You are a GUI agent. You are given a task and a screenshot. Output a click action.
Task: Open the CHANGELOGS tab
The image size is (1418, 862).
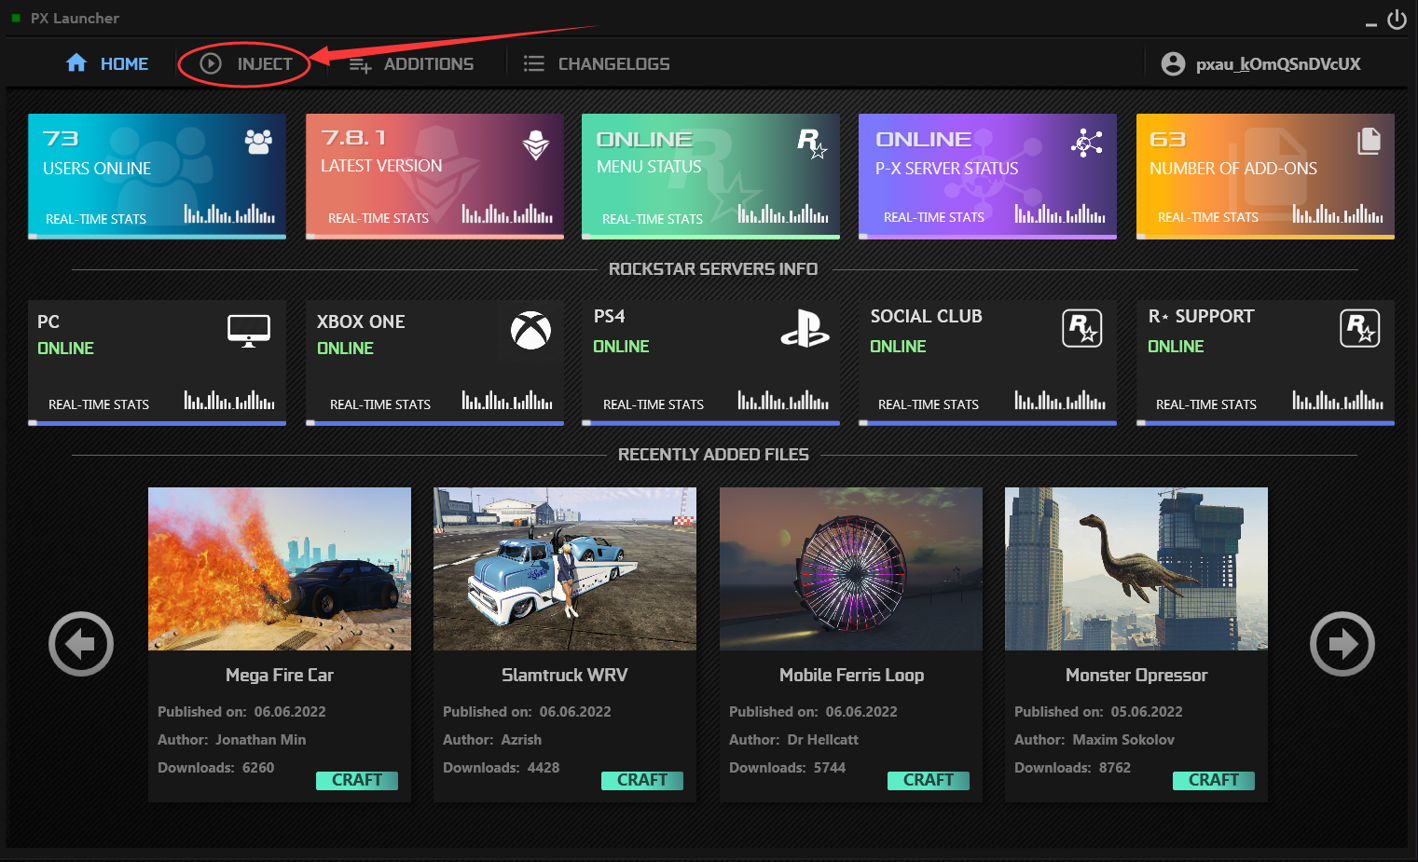pos(597,64)
